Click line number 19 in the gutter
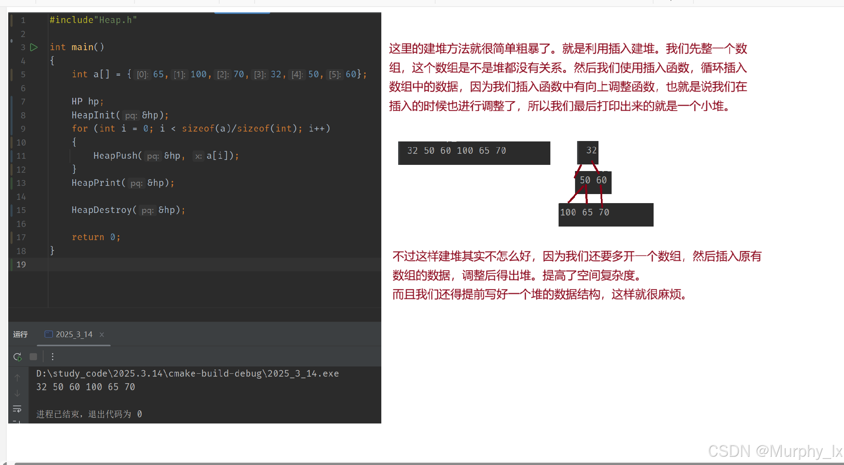Image resolution: width=844 pixels, height=465 pixels. 21,265
